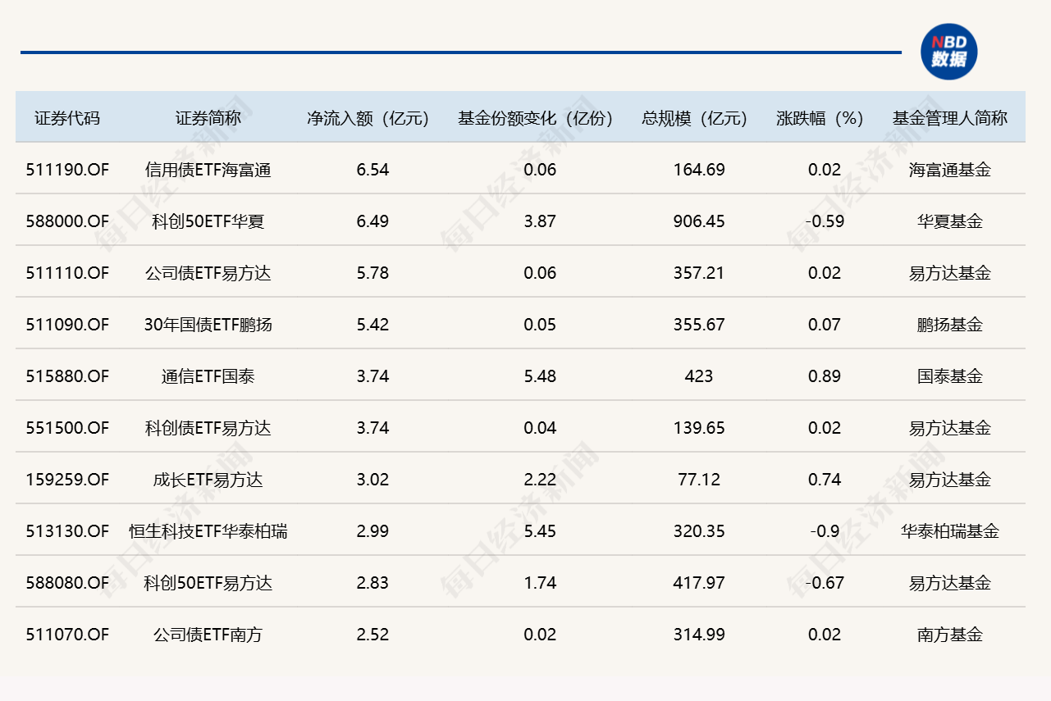Image resolution: width=1051 pixels, height=701 pixels.
Task: Select fund manager 华泰柏瑞基金
Action: [950, 531]
